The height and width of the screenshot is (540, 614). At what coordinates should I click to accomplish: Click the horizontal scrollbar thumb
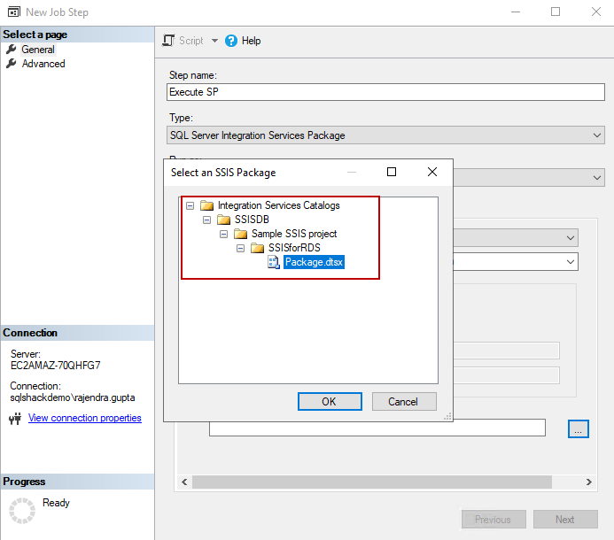coord(372,482)
